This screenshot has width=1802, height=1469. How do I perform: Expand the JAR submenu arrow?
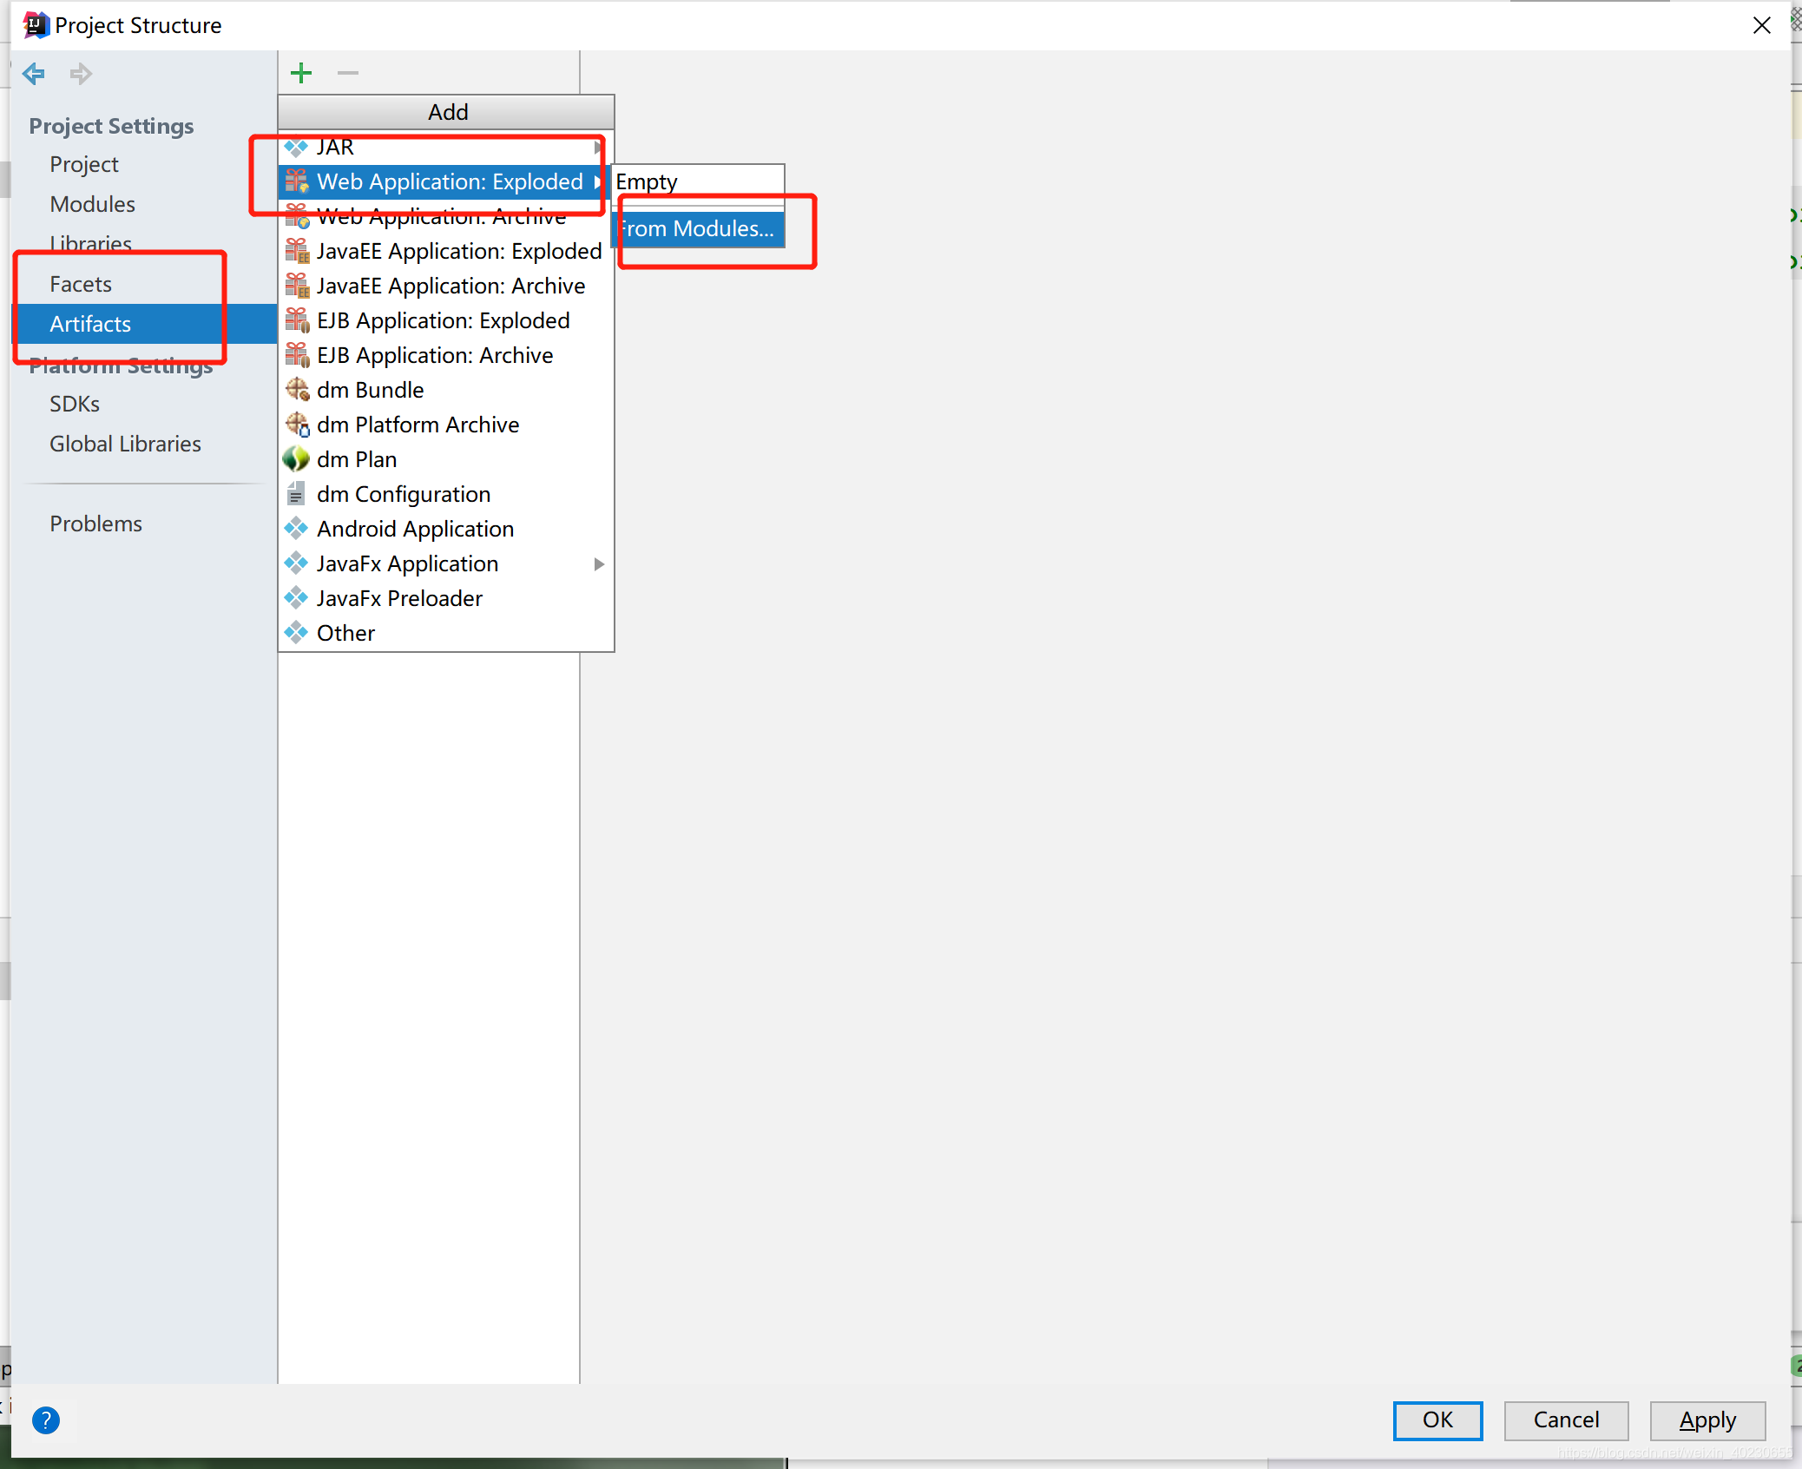(598, 148)
